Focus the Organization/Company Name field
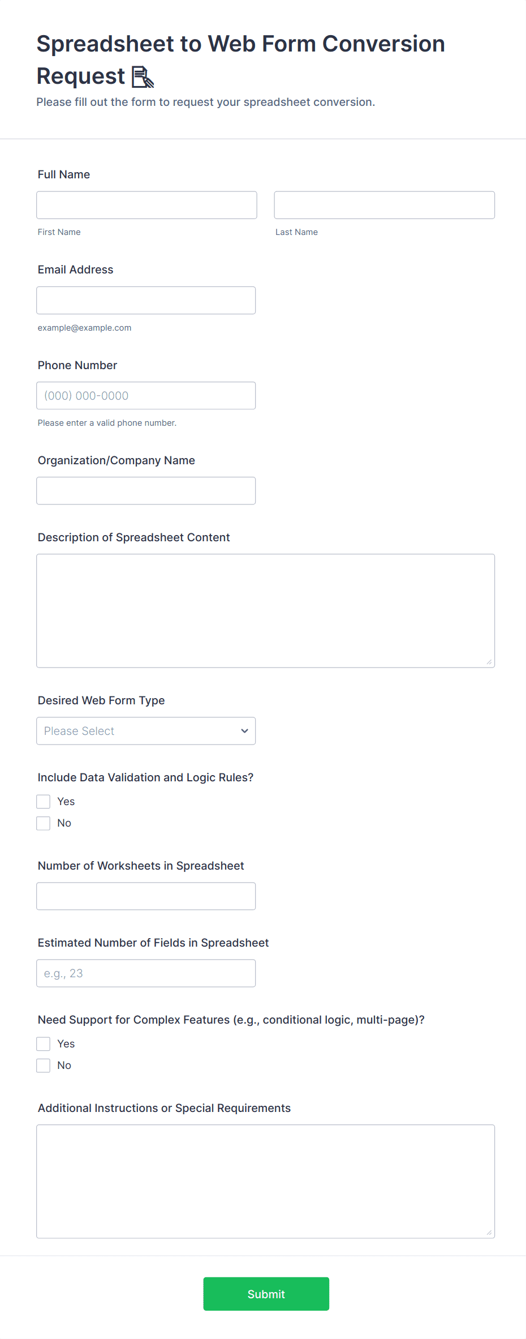This screenshot has width=526, height=1339. click(146, 491)
